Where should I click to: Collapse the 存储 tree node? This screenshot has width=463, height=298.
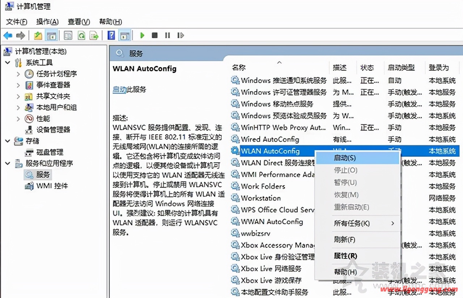pyautogui.click(x=8, y=141)
